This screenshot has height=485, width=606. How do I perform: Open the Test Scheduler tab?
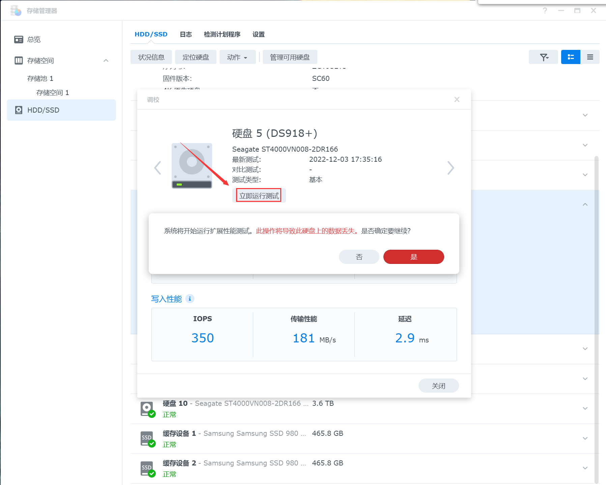(222, 34)
